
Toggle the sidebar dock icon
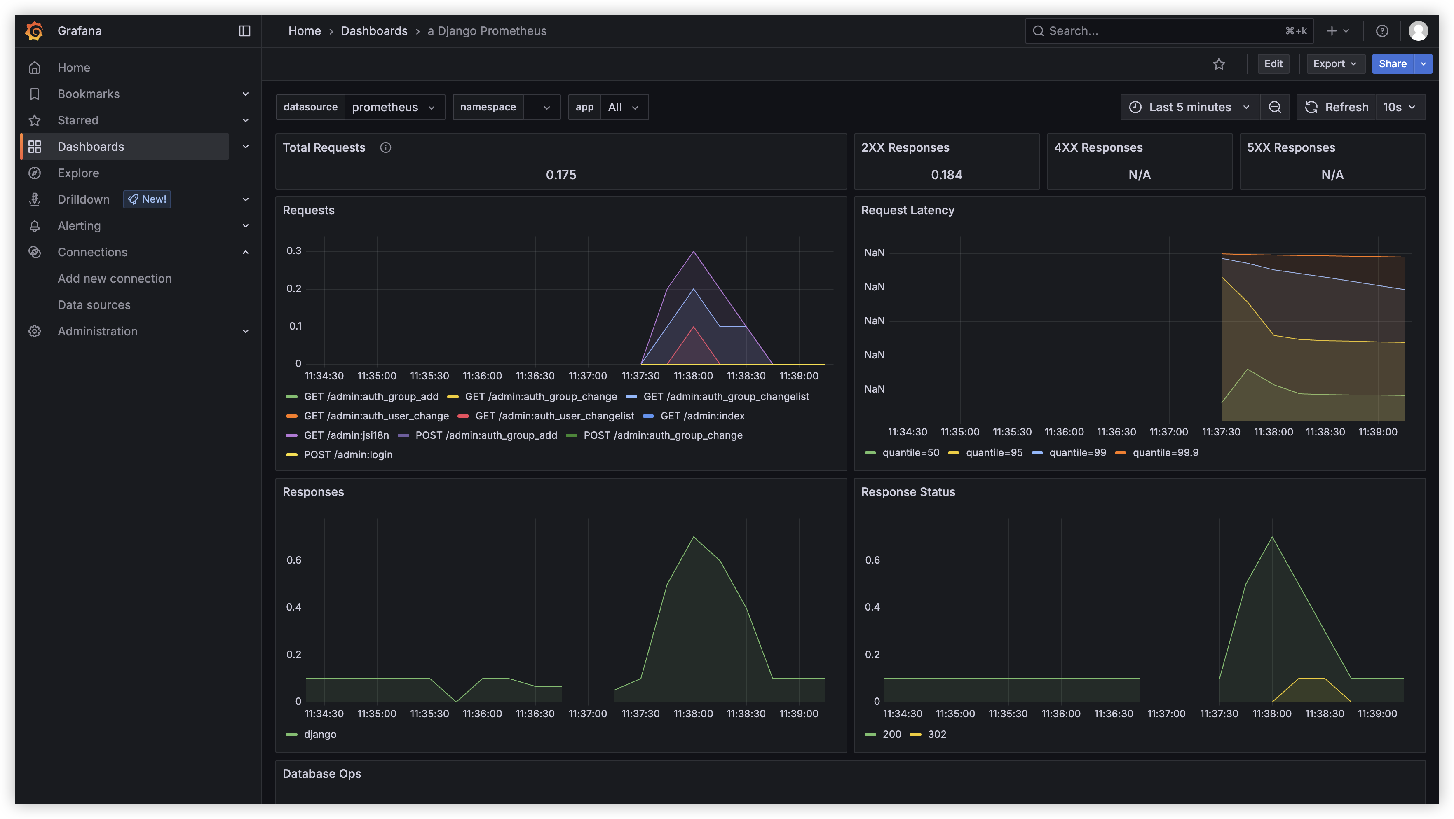click(244, 31)
